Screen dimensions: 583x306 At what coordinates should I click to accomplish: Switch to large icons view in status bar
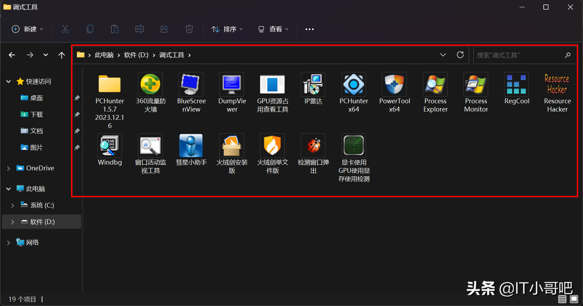pos(574,299)
